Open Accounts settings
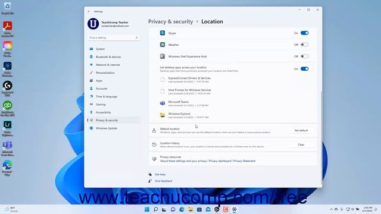The width and height of the screenshot is (381, 214). 114,89
